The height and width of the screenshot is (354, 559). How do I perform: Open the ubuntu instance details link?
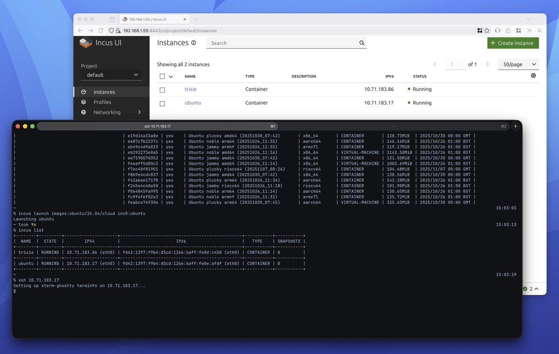pos(193,103)
